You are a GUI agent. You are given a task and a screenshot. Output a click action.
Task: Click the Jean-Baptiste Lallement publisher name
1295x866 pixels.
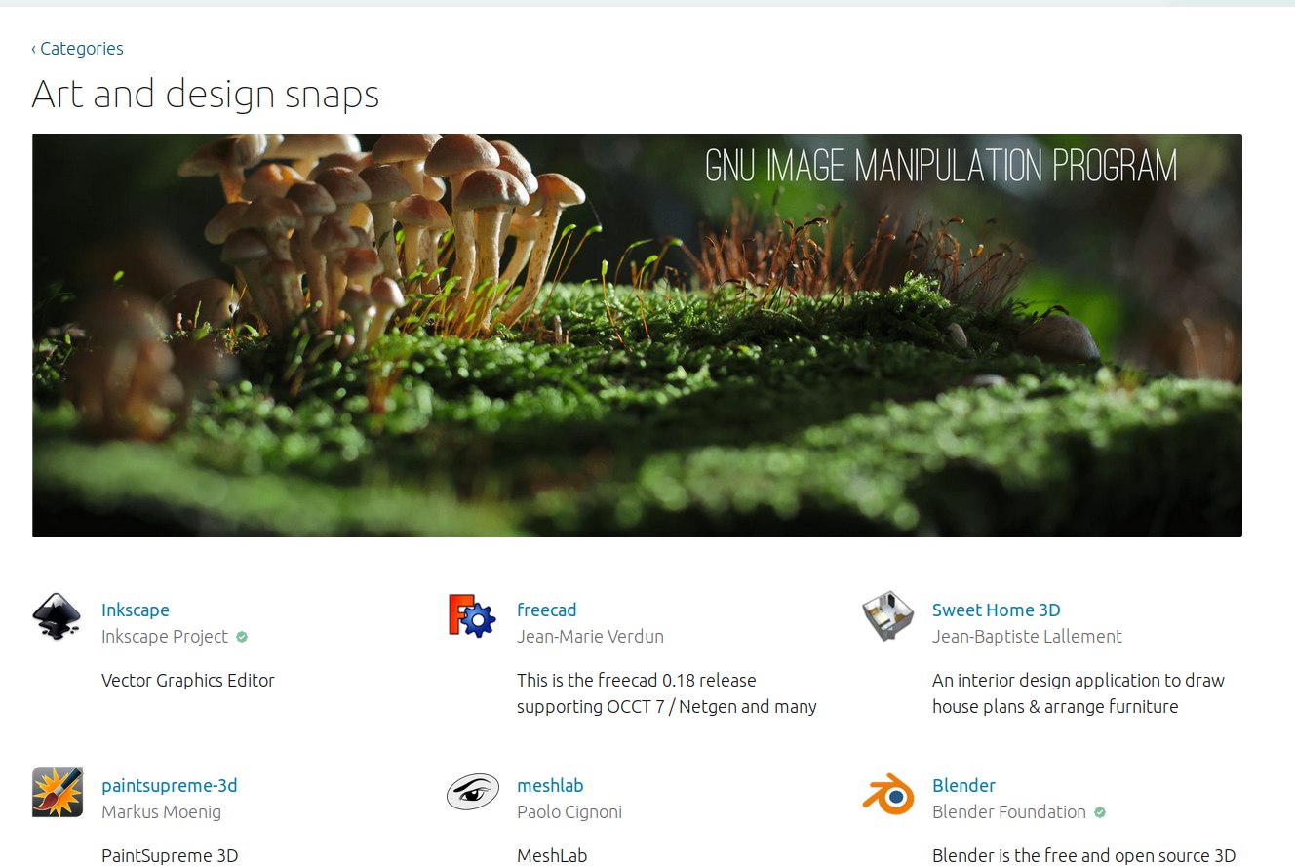(1027, 636)
